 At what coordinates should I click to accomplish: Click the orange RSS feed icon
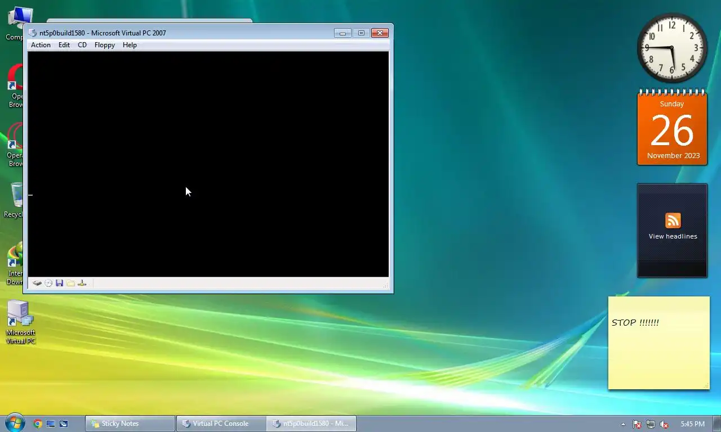click(x=673, y=220)
